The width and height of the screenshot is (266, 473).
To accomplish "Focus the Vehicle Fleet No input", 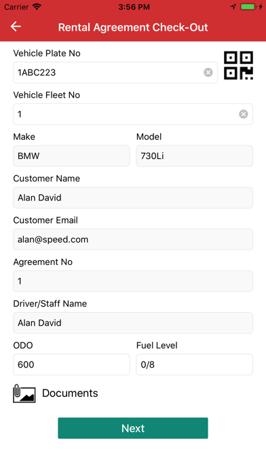I will coord(133,114).
